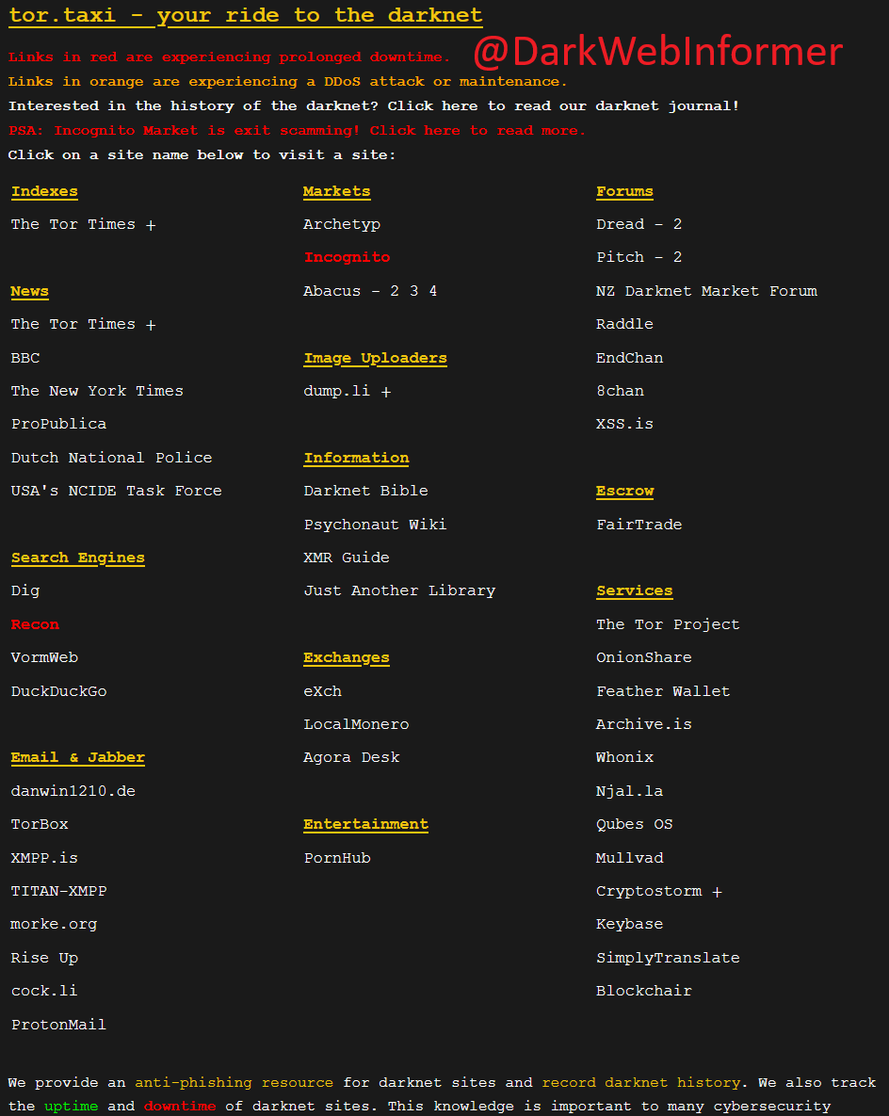889x1116 pixels.
Task: Open Abacus mirror link 3
Action: 413,290
